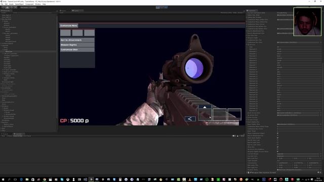Toggle Error Pause in the Console
324x182 pixels.
click(27, 136)
